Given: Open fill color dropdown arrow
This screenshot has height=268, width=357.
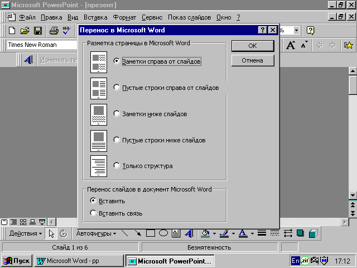Looking at the screenshot, I should [214, 233].
